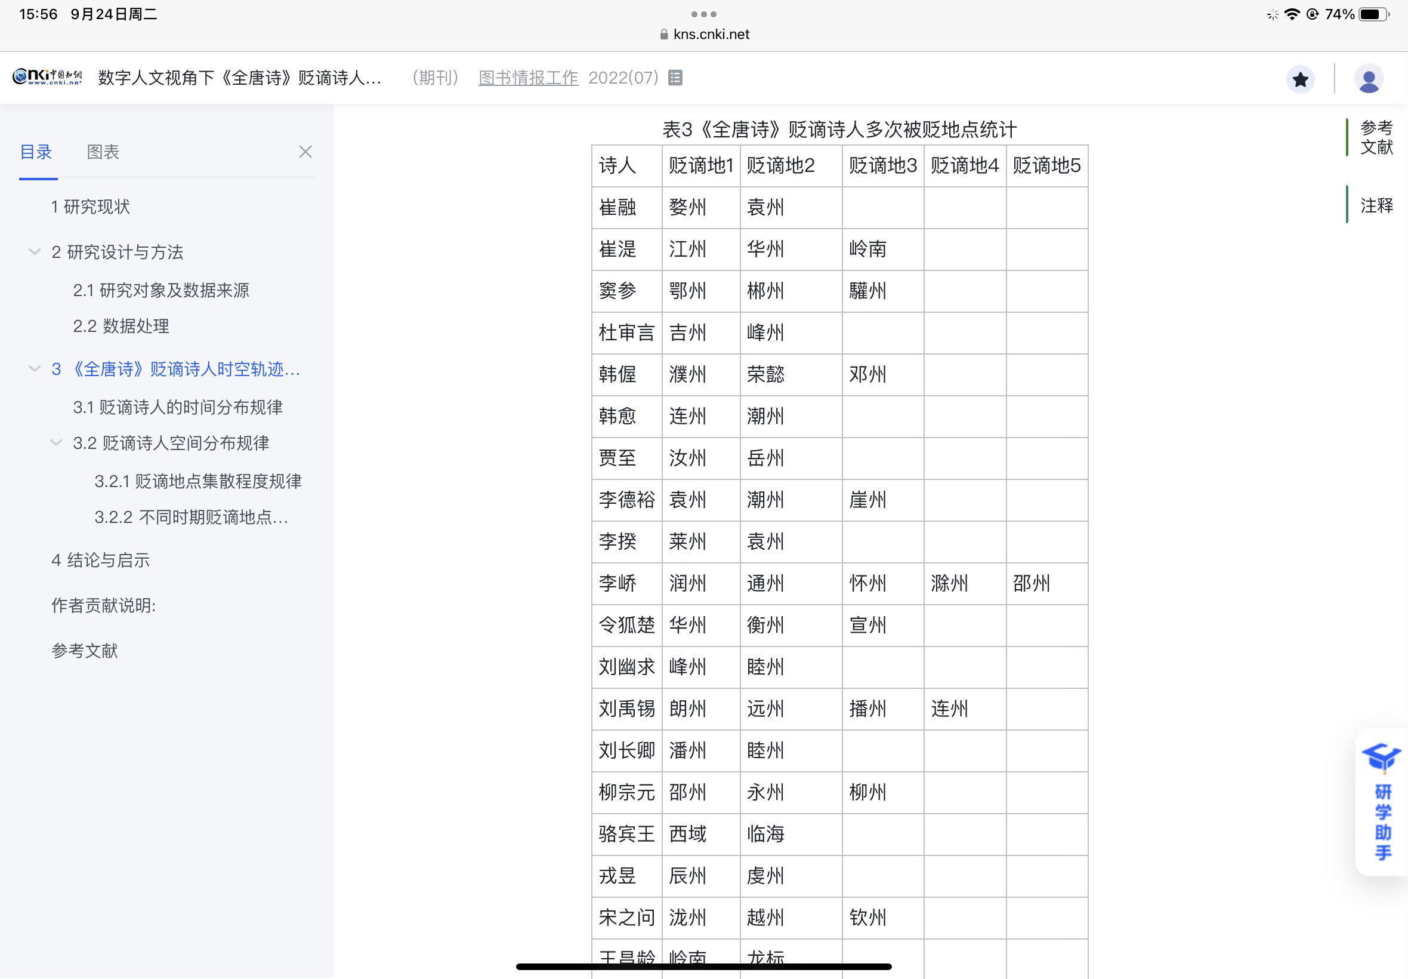Click the 李德裕 table cell

point(626,499)
